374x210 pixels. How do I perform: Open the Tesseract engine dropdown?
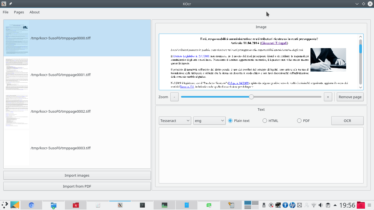175,121
